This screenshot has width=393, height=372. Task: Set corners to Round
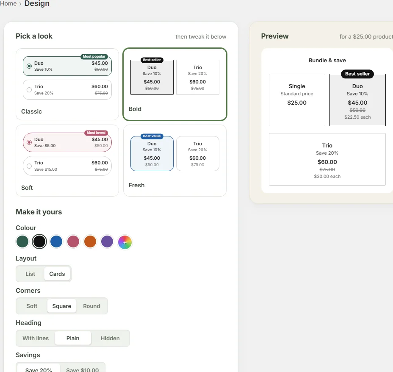[x=92, y=306]
